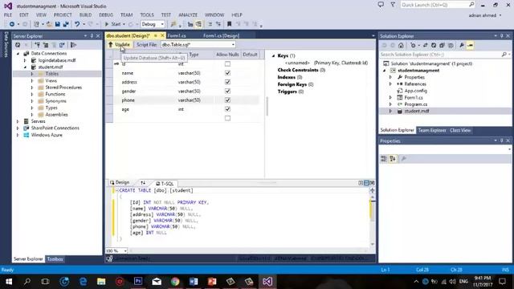Open File Explorer from the taskbar
The width and height of the screenshot is (514, 289).
(x=101, y=282)
